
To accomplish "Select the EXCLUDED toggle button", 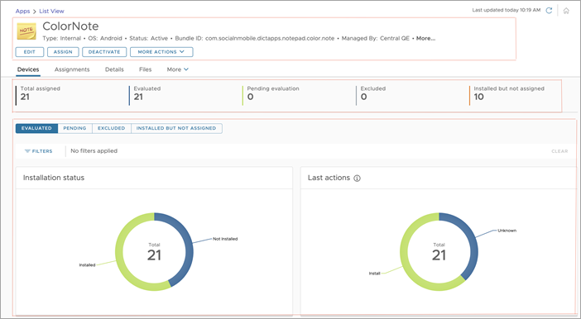I will point(111,128).
